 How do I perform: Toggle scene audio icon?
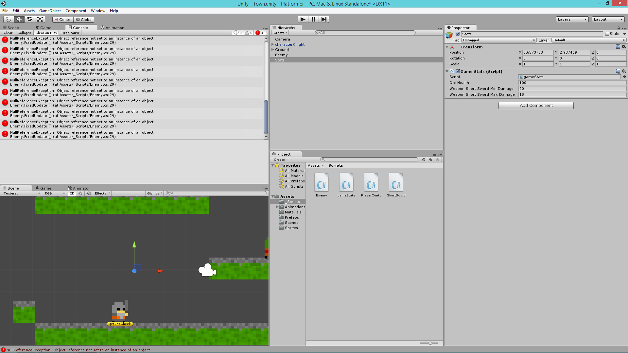pyautogui.click(x=89, y=193)
